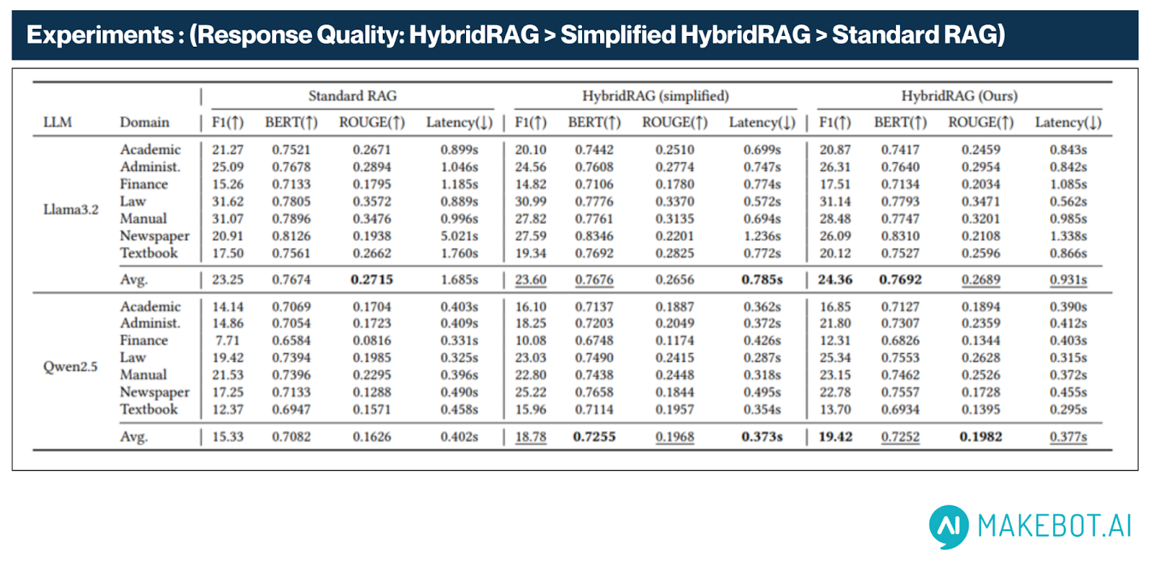The height and width of the screenshot is (578, 1154).
Task: Select the "Qwen2.5" row group label
Action: pos(70,366)
